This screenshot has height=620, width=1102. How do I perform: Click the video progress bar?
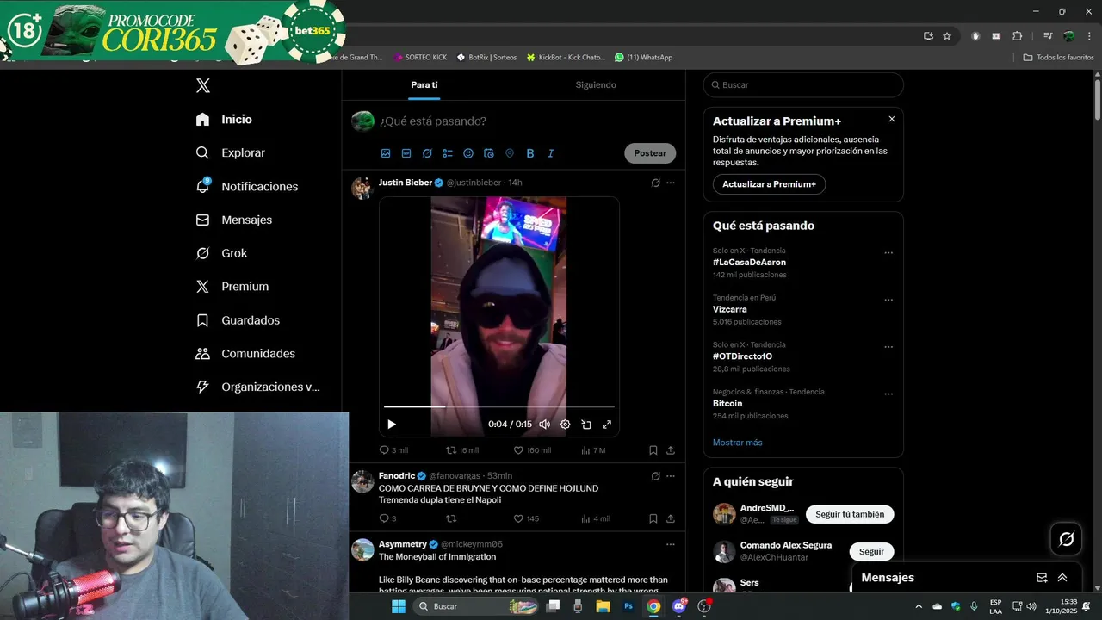(499, 406)
